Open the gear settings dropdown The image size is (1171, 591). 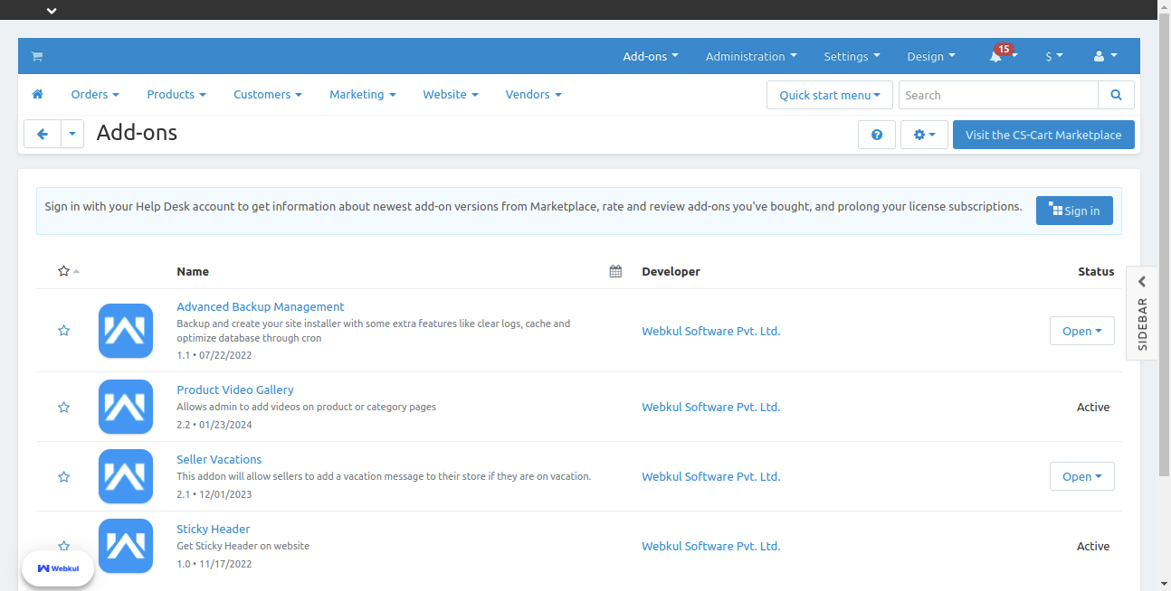924,135
